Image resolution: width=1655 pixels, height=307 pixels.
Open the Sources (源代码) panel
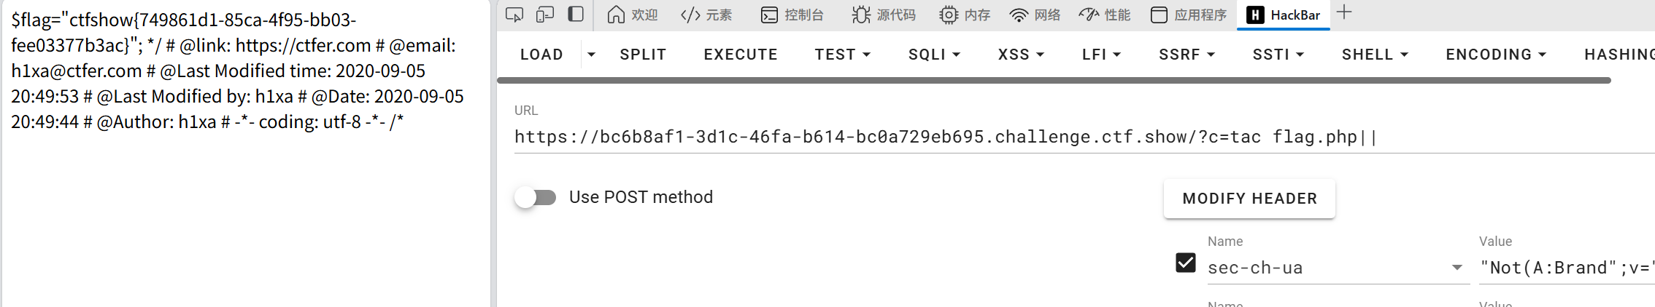tap(884, 15)
